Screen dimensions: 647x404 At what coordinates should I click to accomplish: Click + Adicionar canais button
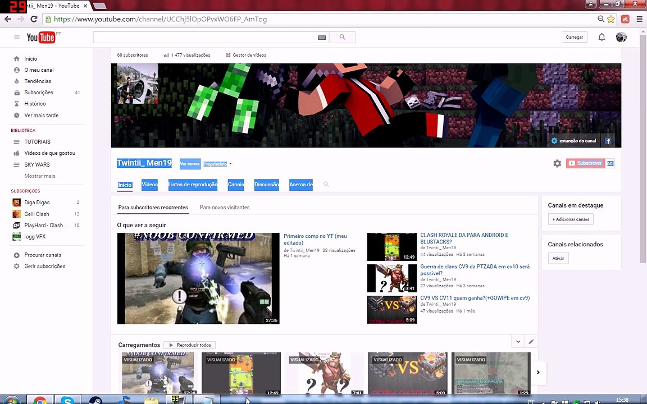tap(571, 219)
